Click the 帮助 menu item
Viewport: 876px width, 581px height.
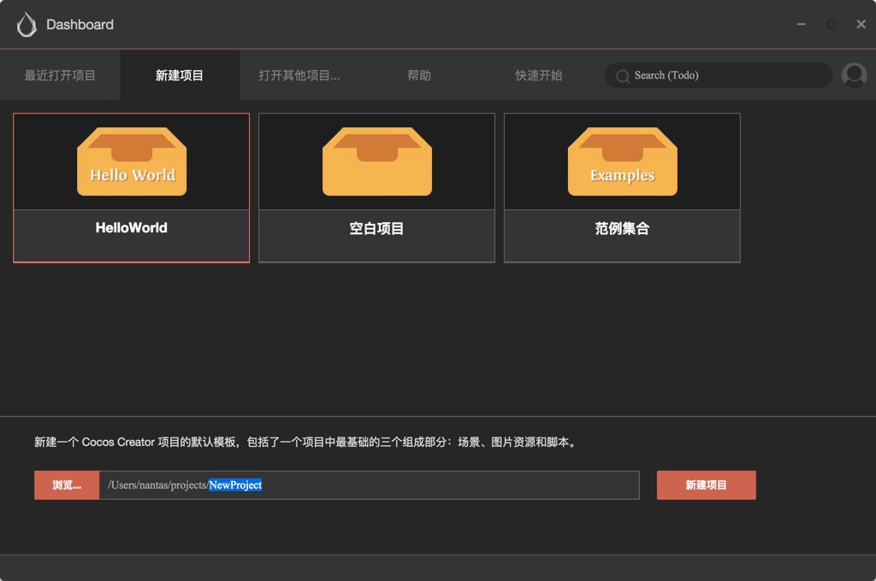419,75
